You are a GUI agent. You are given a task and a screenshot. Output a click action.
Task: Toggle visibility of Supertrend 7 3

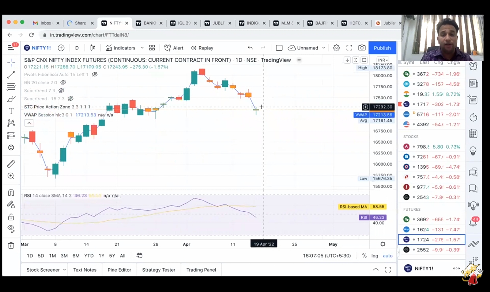(x=61, y=91)
